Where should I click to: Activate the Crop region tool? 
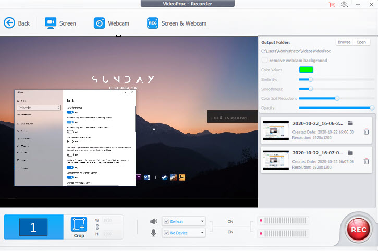pos(79,227)
